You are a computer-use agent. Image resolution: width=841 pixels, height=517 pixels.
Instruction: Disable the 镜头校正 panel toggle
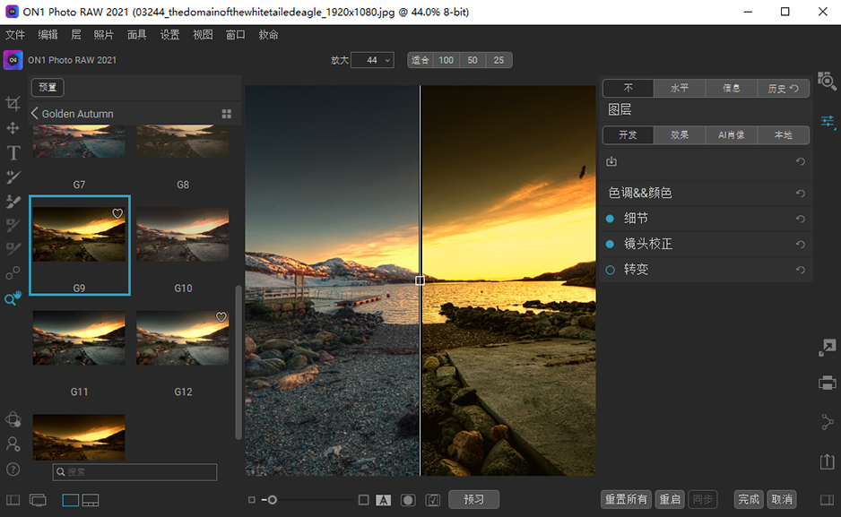coord(610,244)
